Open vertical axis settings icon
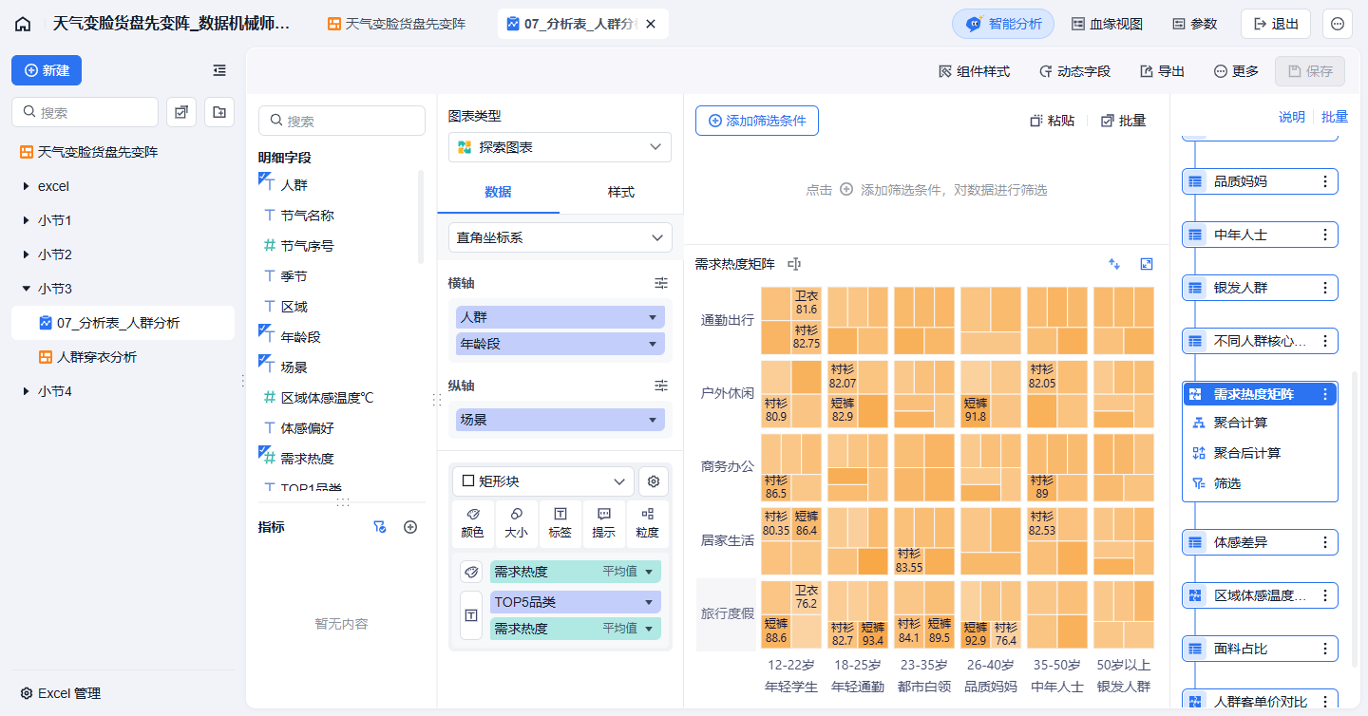 (661, 386)
